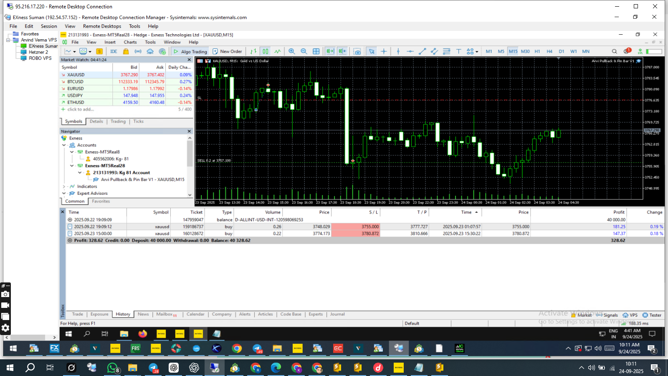This screenshot has width=668, height=376.
Task: Switch chart to candlesticks mode
Action: click(x=266, y=51)
